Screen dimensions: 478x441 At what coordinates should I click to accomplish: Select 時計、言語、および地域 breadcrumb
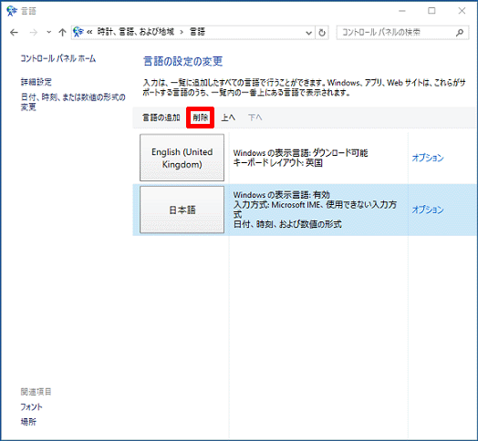(135, 32)
